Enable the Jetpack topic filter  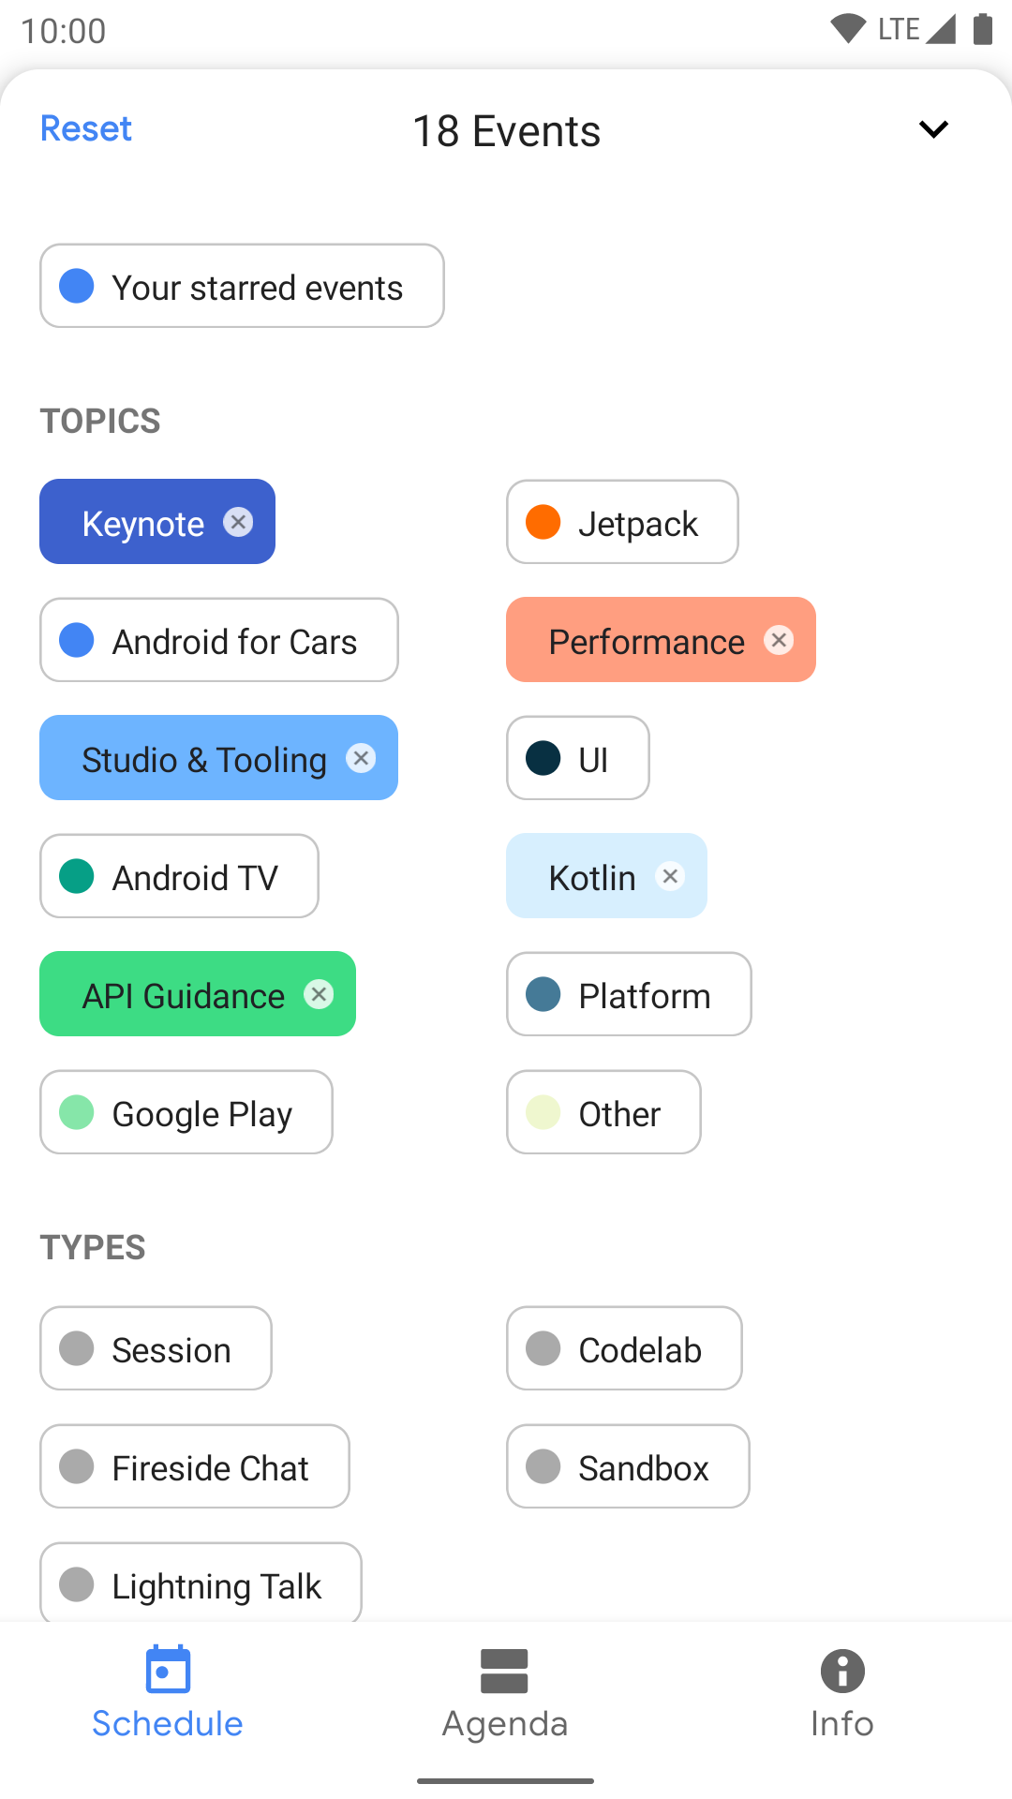(622, 522)
